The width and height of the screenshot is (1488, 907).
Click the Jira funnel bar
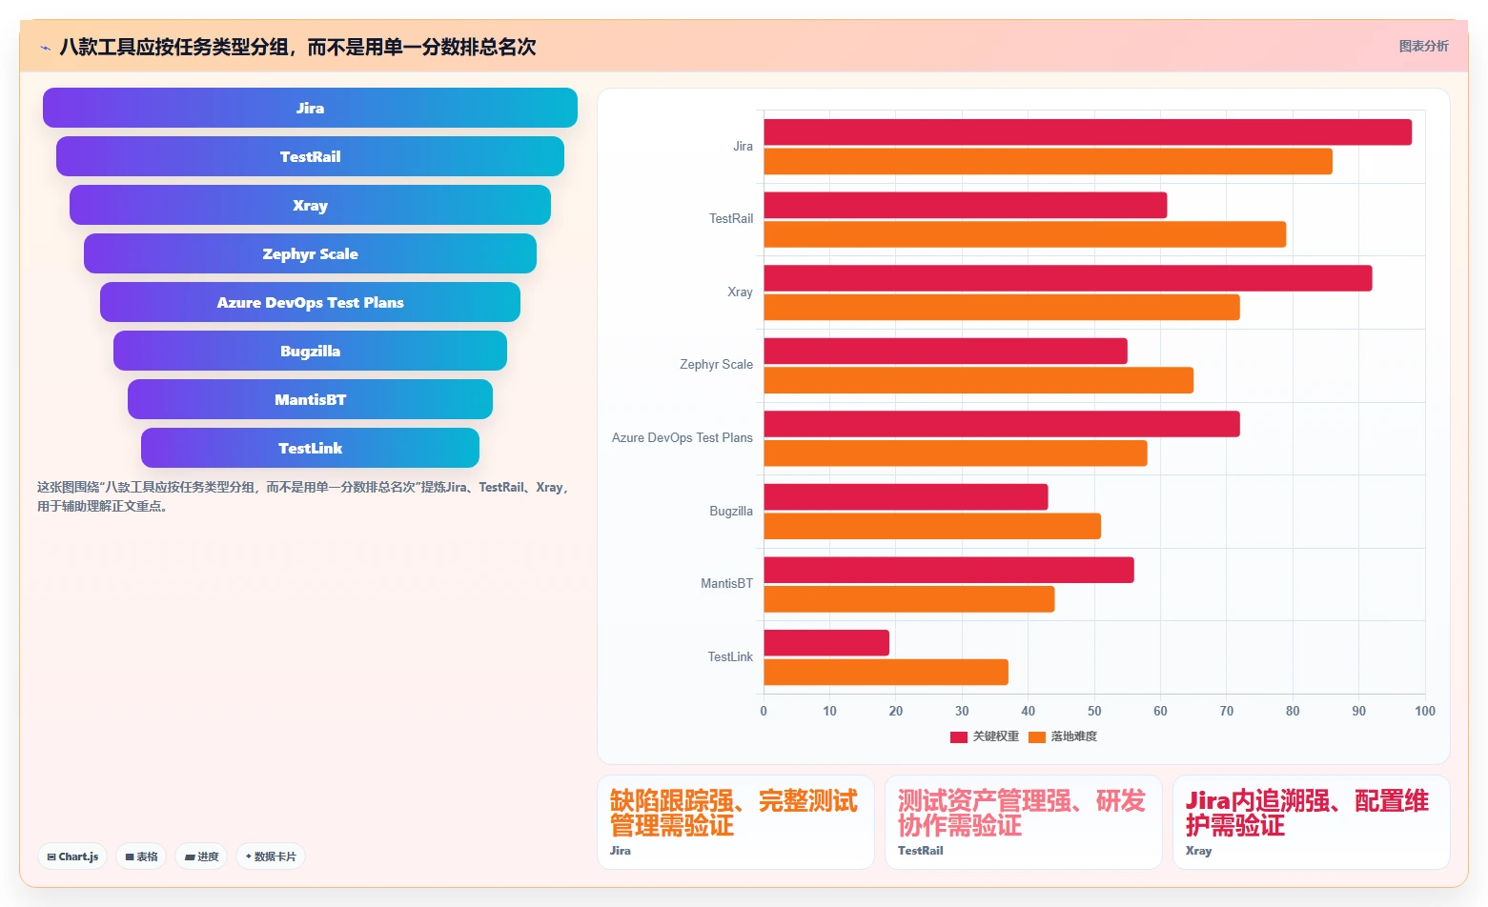pyautogui.click(x=310, y=108)
